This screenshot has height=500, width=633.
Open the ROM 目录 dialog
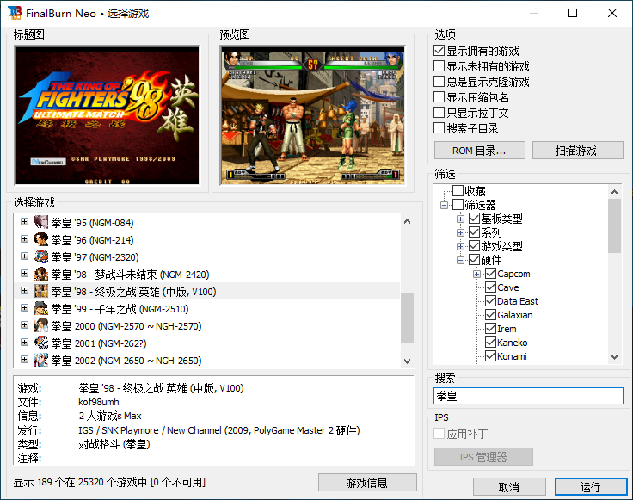pyautogui.click(x=480, y=151)
